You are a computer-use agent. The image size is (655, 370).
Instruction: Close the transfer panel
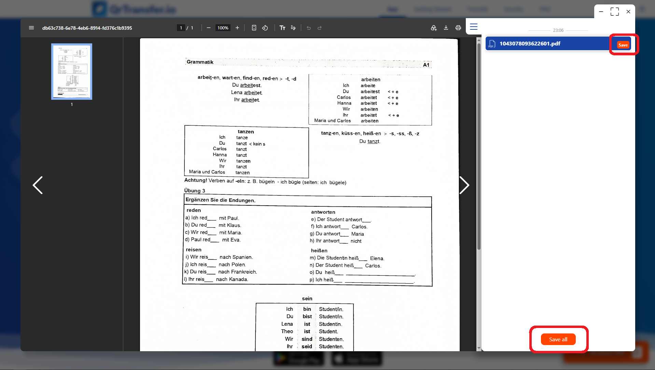[628, 12]
